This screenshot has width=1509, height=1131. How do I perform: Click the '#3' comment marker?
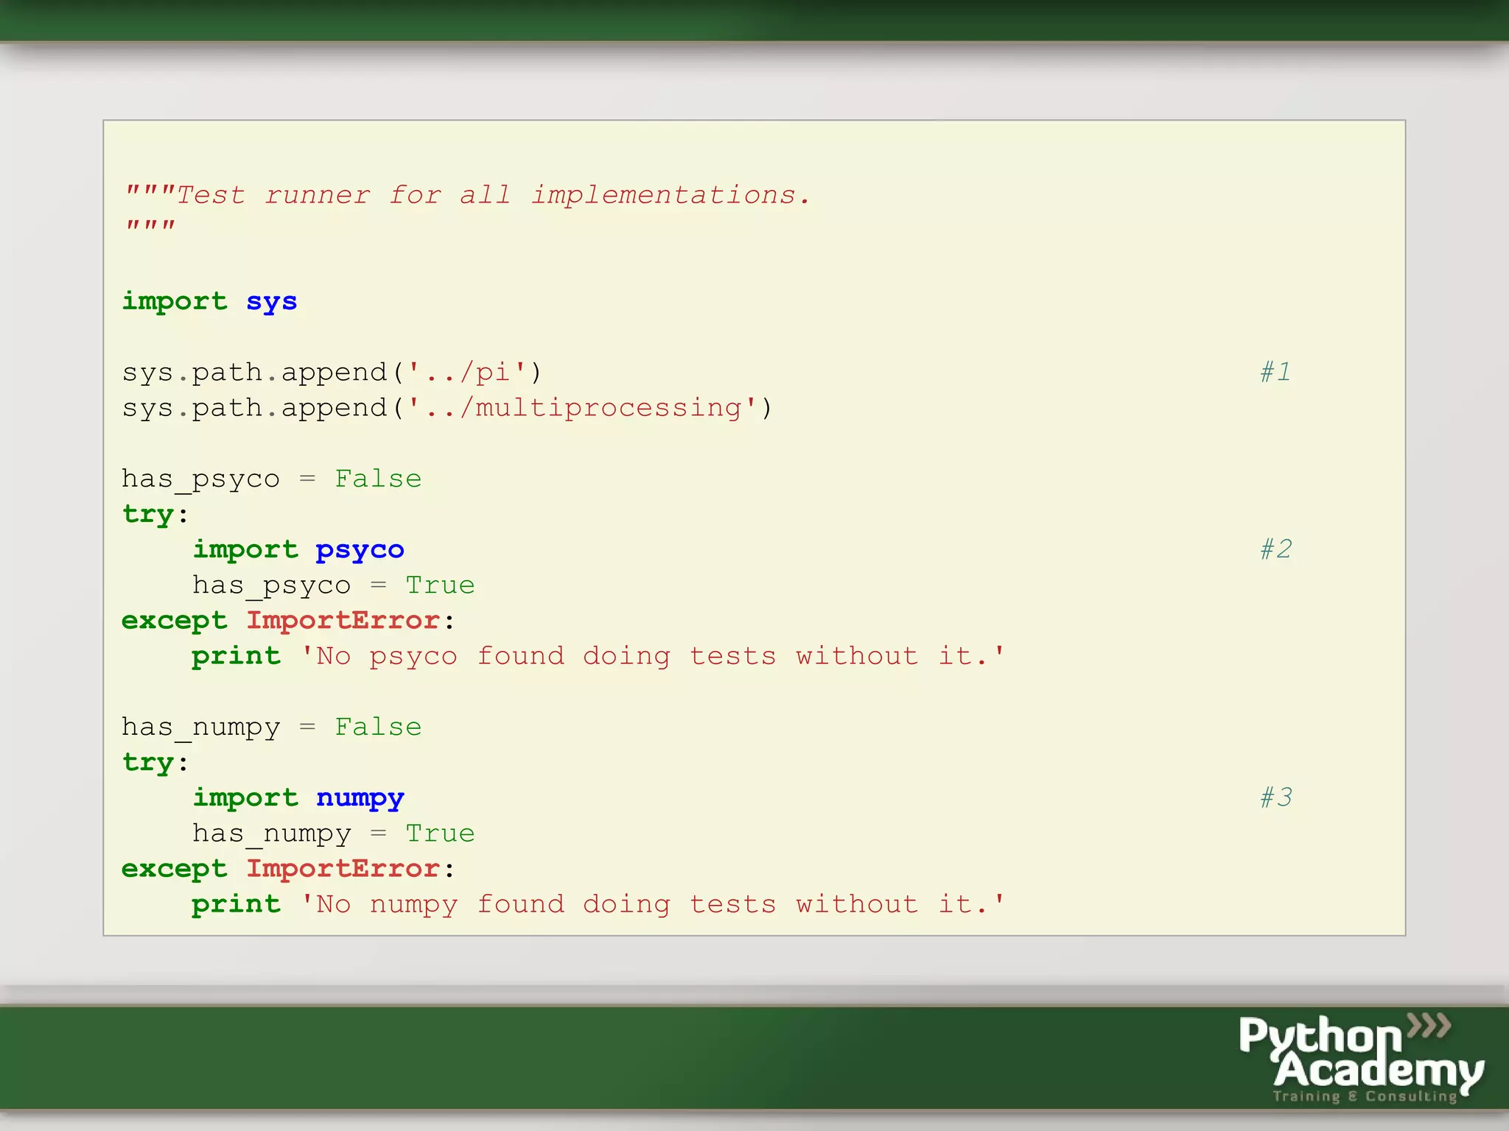pos(1275,797)
